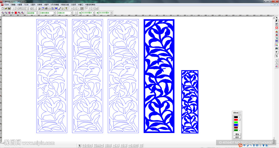Click the four colored squares palette icon
The width and height of the screenshot is (279, 148).
[x=277, y=45]
